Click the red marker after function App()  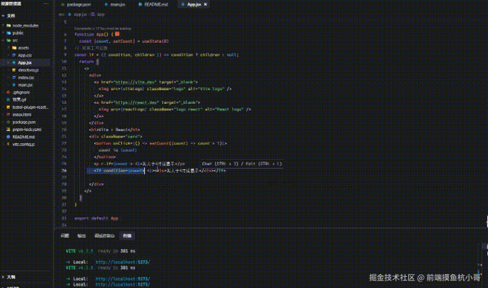(x=117, y=34)
